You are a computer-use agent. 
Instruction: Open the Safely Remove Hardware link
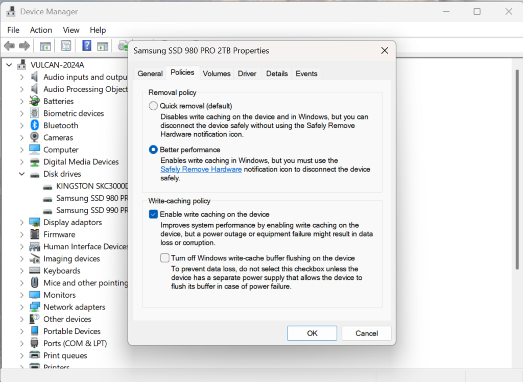(201, 169)
